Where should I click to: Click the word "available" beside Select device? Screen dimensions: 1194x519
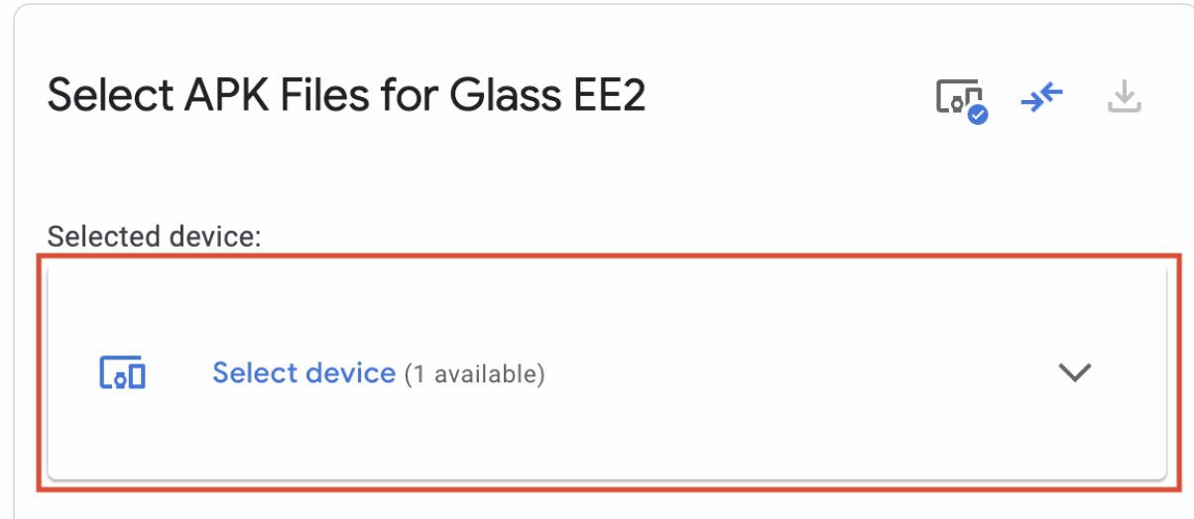[x=485, y=374]
